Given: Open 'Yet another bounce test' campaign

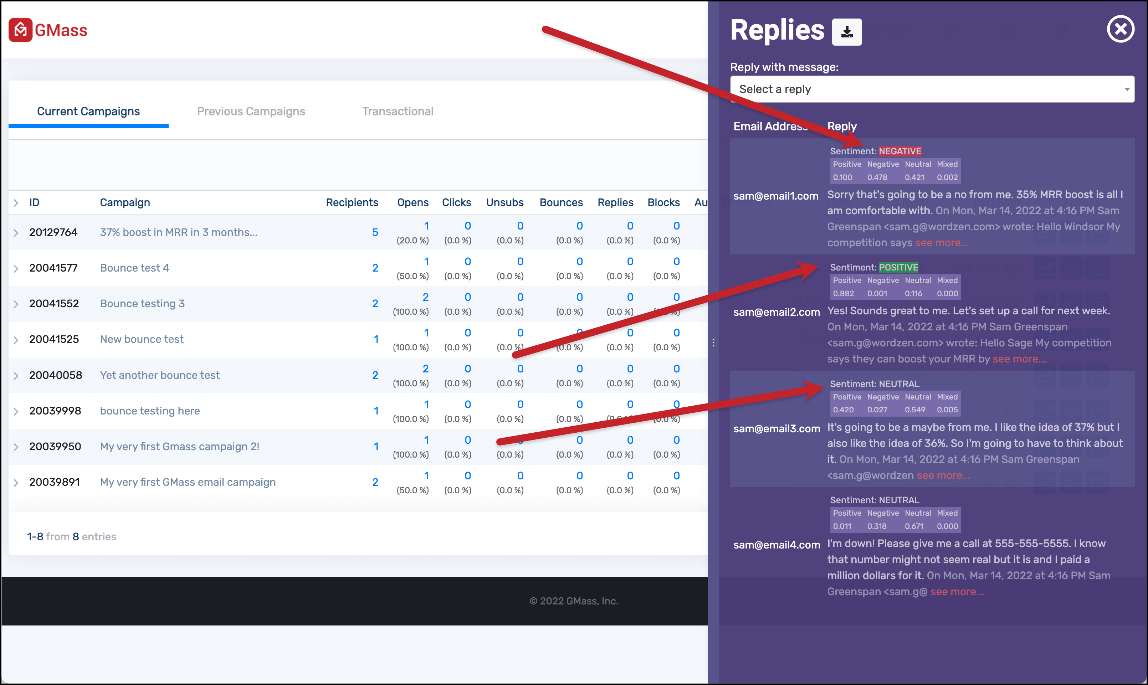Looking at the screenshot, I should (160, 375).
